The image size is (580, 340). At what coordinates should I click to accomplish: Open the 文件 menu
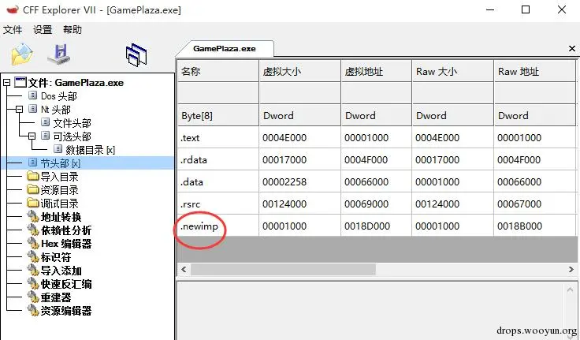(x=13, y=30)
